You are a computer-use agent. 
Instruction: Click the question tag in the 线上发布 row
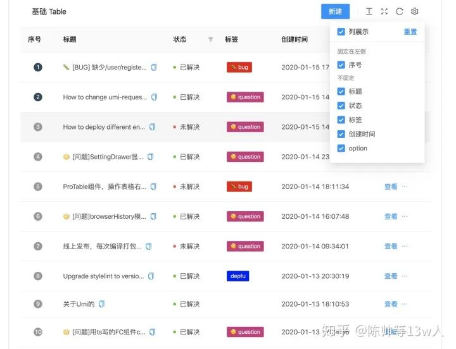click(x=245, y=246)
